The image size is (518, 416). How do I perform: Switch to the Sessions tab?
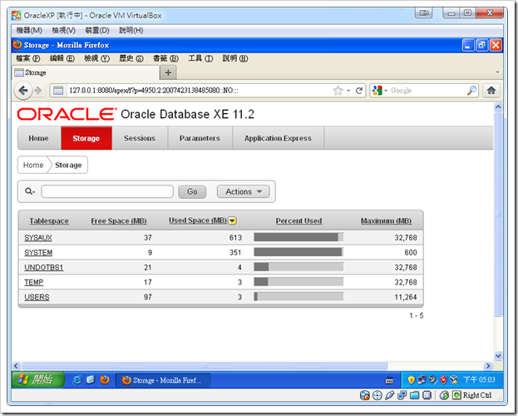(140, 138)
